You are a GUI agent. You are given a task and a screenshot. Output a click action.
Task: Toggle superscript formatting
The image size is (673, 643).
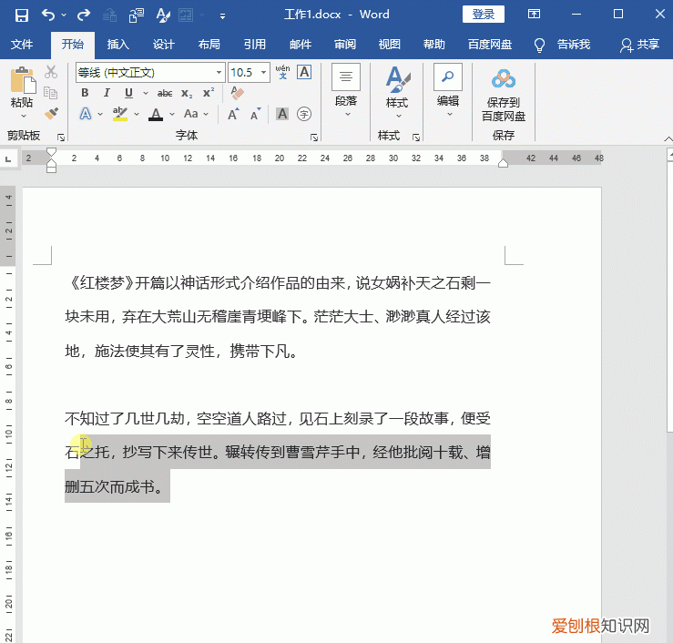click(x=209, y=93)
